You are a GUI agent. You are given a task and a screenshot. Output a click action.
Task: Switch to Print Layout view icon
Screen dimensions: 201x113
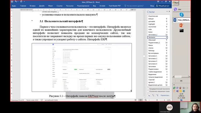click(141, 100)
